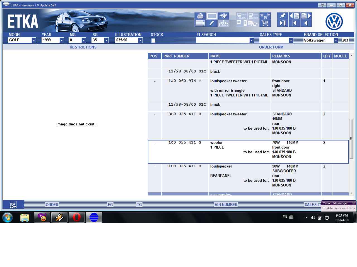The image size is (357, 267).
Task: Open the ORDER FORM tab
Action: 271,47
